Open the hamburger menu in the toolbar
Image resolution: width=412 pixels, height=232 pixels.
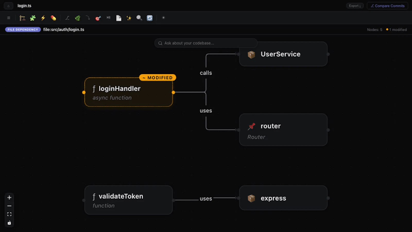[8, 18]
